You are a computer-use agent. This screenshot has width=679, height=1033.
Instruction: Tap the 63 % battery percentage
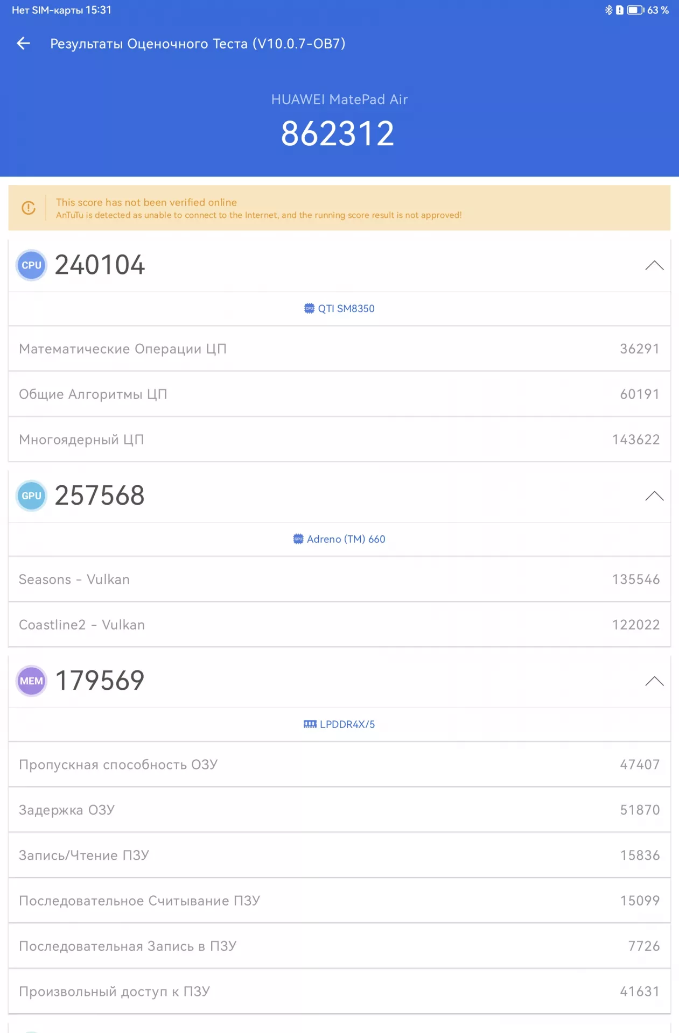point(657,10)
